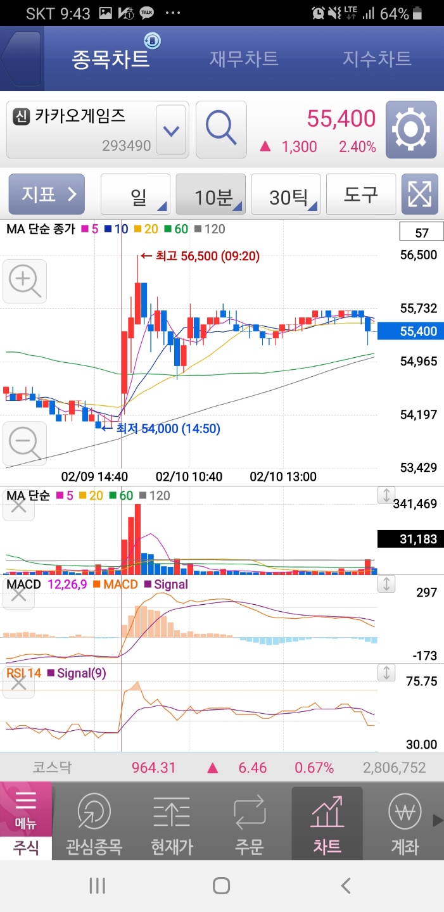Tap change percent 2.40%
The width and height of the screenshot is (444, 912).
tap(357, 147)
